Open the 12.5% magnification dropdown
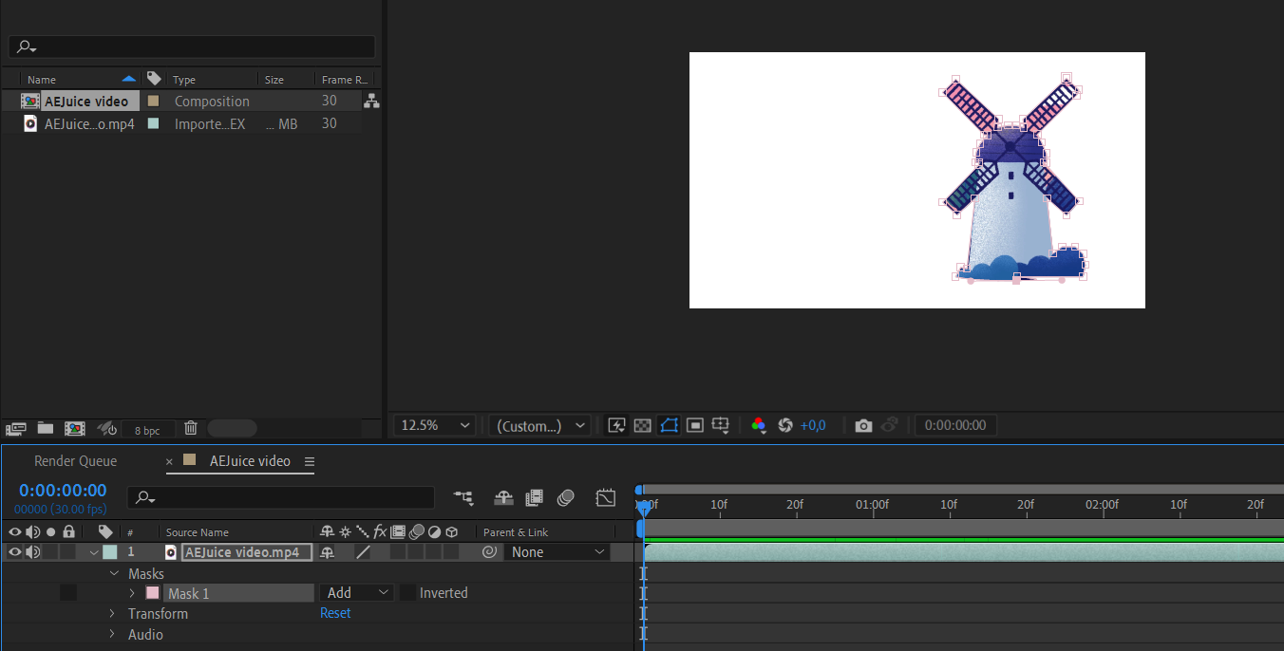Screen dimensions: 1284x651 click(x=435, y=426)
